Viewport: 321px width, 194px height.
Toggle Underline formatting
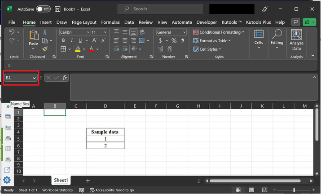(80, 40)
